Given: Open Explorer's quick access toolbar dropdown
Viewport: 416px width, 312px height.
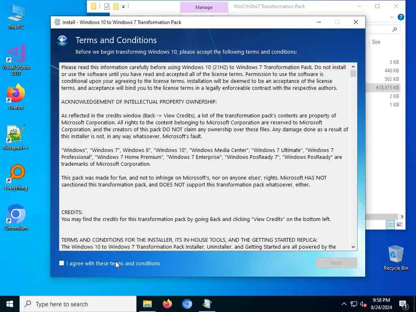Looking at the screenshot, I should 123,6.
